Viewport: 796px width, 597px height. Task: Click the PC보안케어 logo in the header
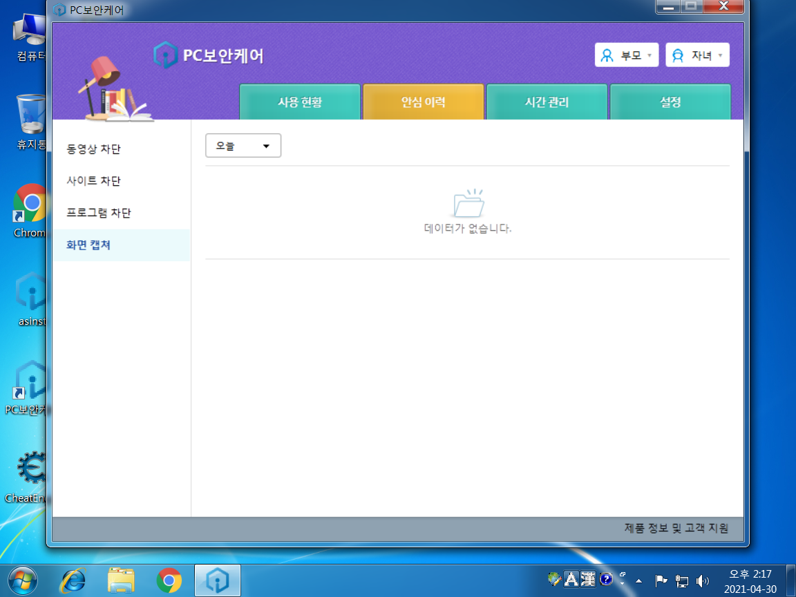point(209,55)
